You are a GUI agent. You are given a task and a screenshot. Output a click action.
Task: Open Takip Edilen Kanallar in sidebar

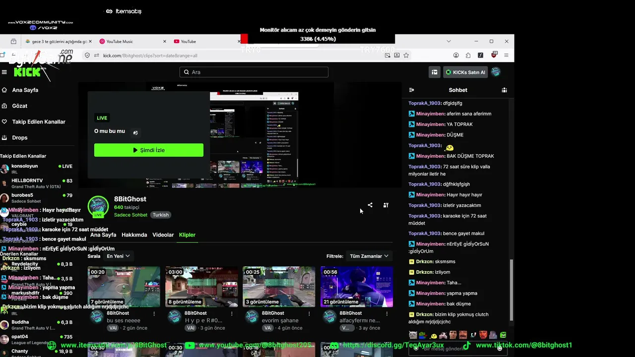[x=39, y=121]
